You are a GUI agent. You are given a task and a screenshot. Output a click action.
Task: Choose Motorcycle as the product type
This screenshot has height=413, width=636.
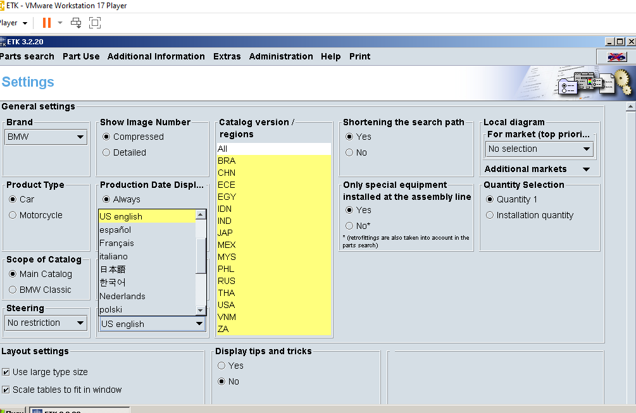(x=13, y=215)
